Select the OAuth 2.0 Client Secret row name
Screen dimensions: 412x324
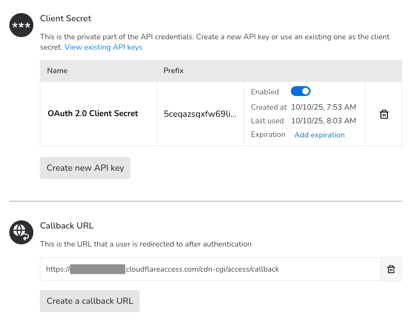pyautogui.click(x=93, y=114)
